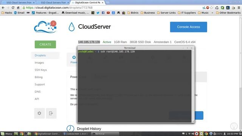Viewport: 242px width, 136px height.
Task: Open the YouTube bookmark icon
Action: tap(108, 13)
